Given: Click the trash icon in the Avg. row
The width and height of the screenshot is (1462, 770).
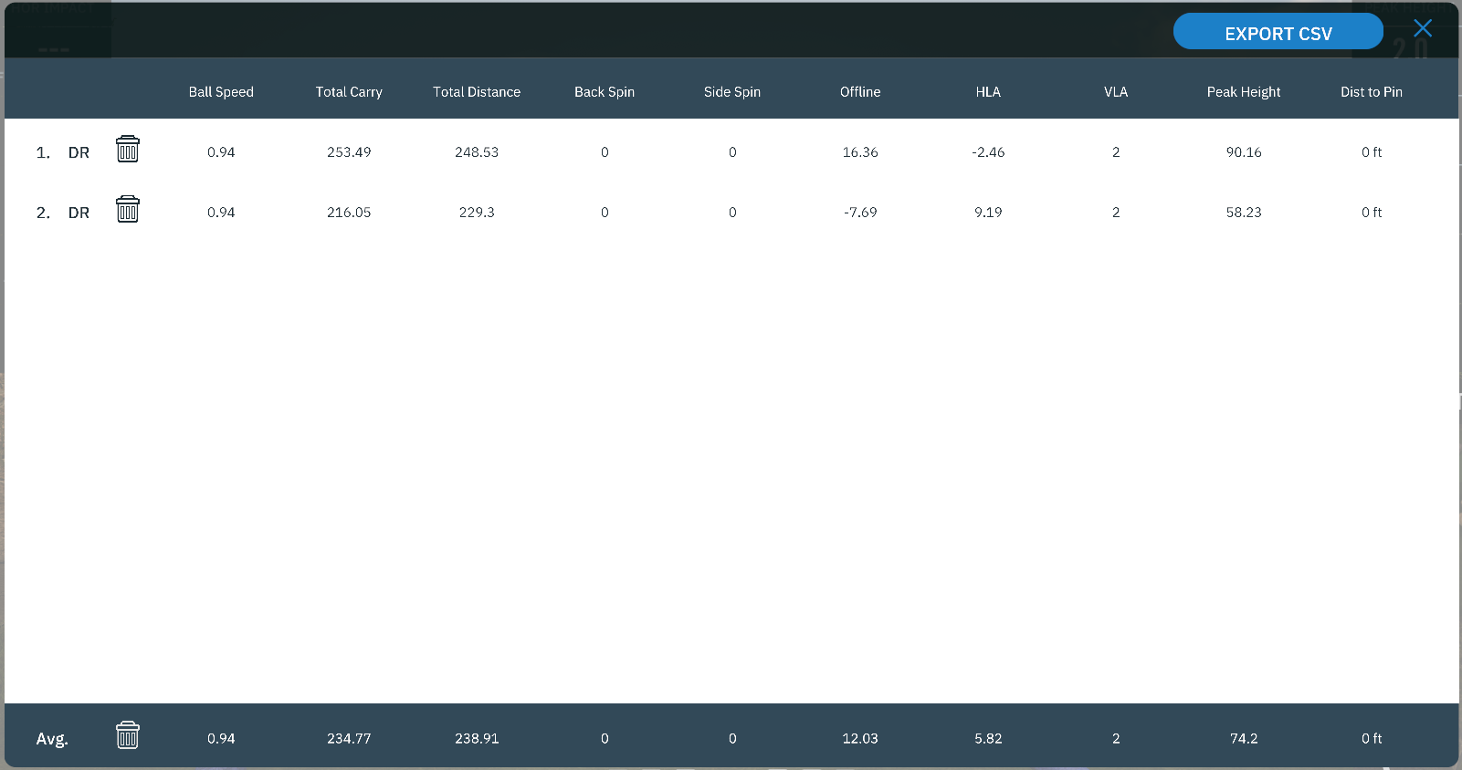Looking at the screenshot, I should tap(128, 735).
